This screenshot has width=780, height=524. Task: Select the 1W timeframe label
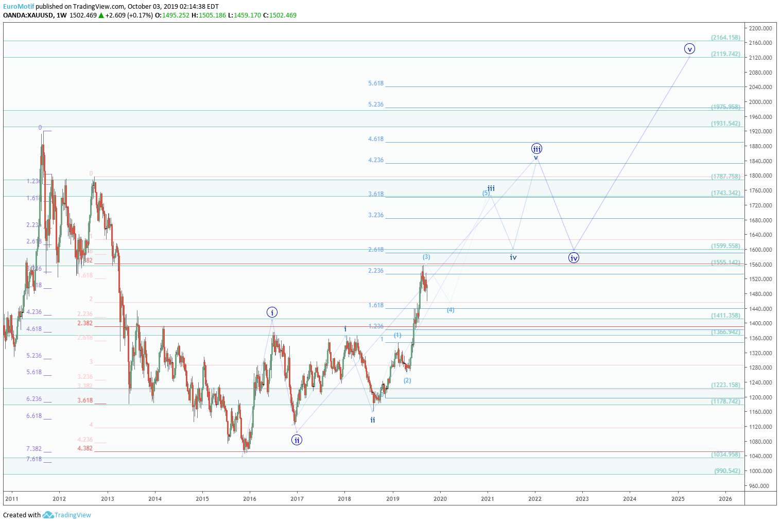62,15
